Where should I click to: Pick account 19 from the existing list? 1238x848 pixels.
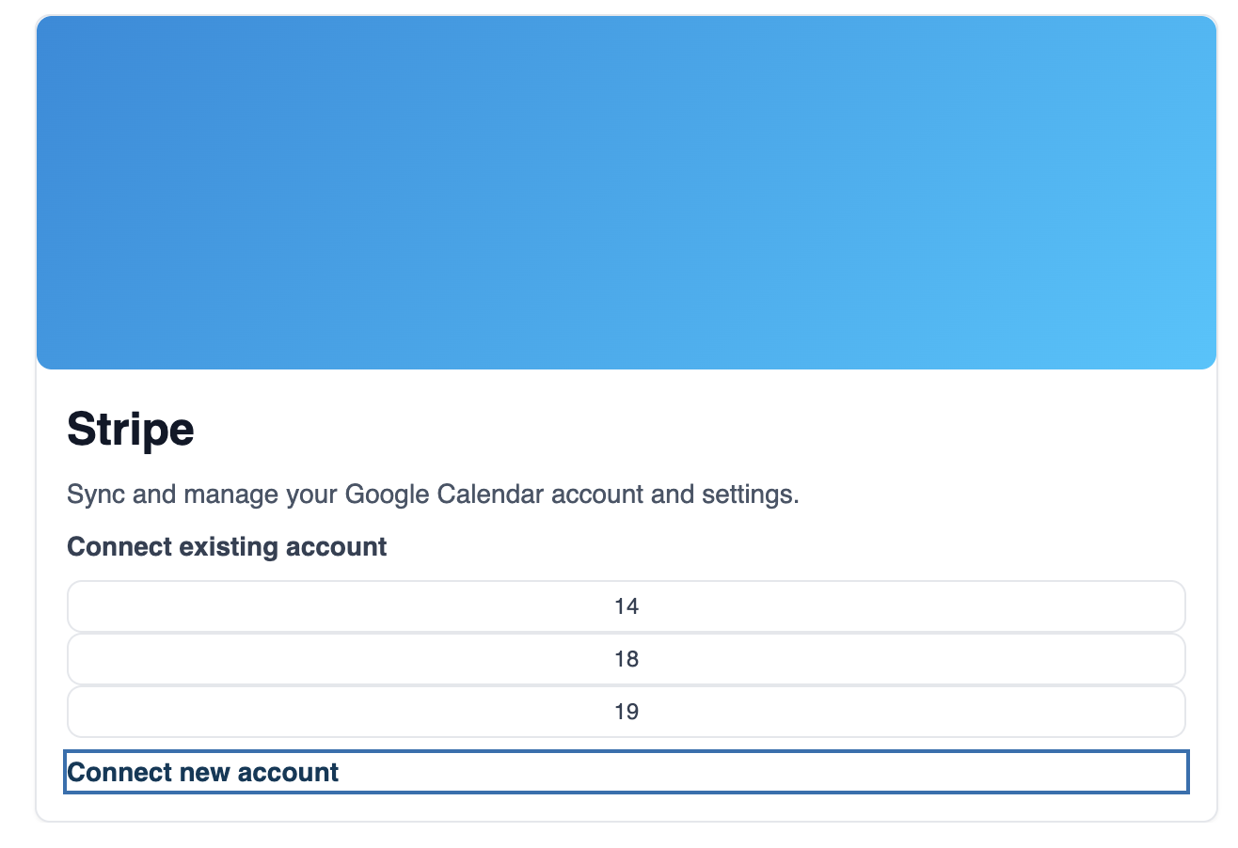[626, 712]
